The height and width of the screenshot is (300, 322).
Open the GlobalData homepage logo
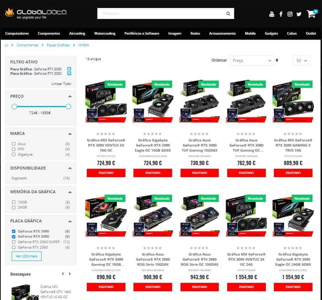[x=36, y=13]
